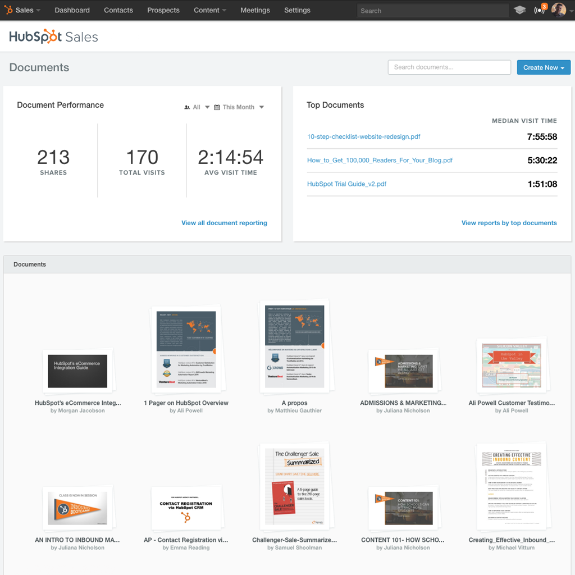Open the user avatar account menu

point(559,10)
